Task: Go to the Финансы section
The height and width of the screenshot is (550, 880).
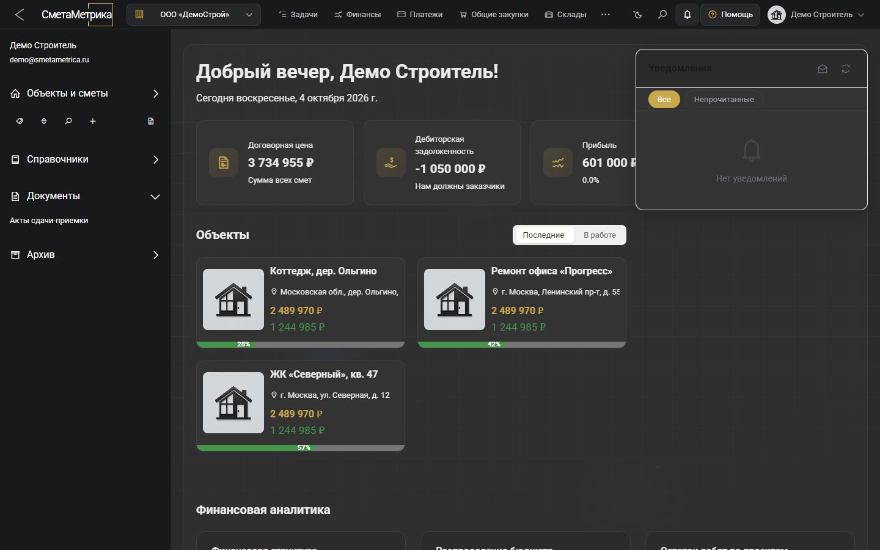Action: (x=358, y=15)
